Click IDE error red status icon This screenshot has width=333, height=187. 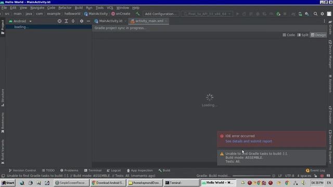322,176
